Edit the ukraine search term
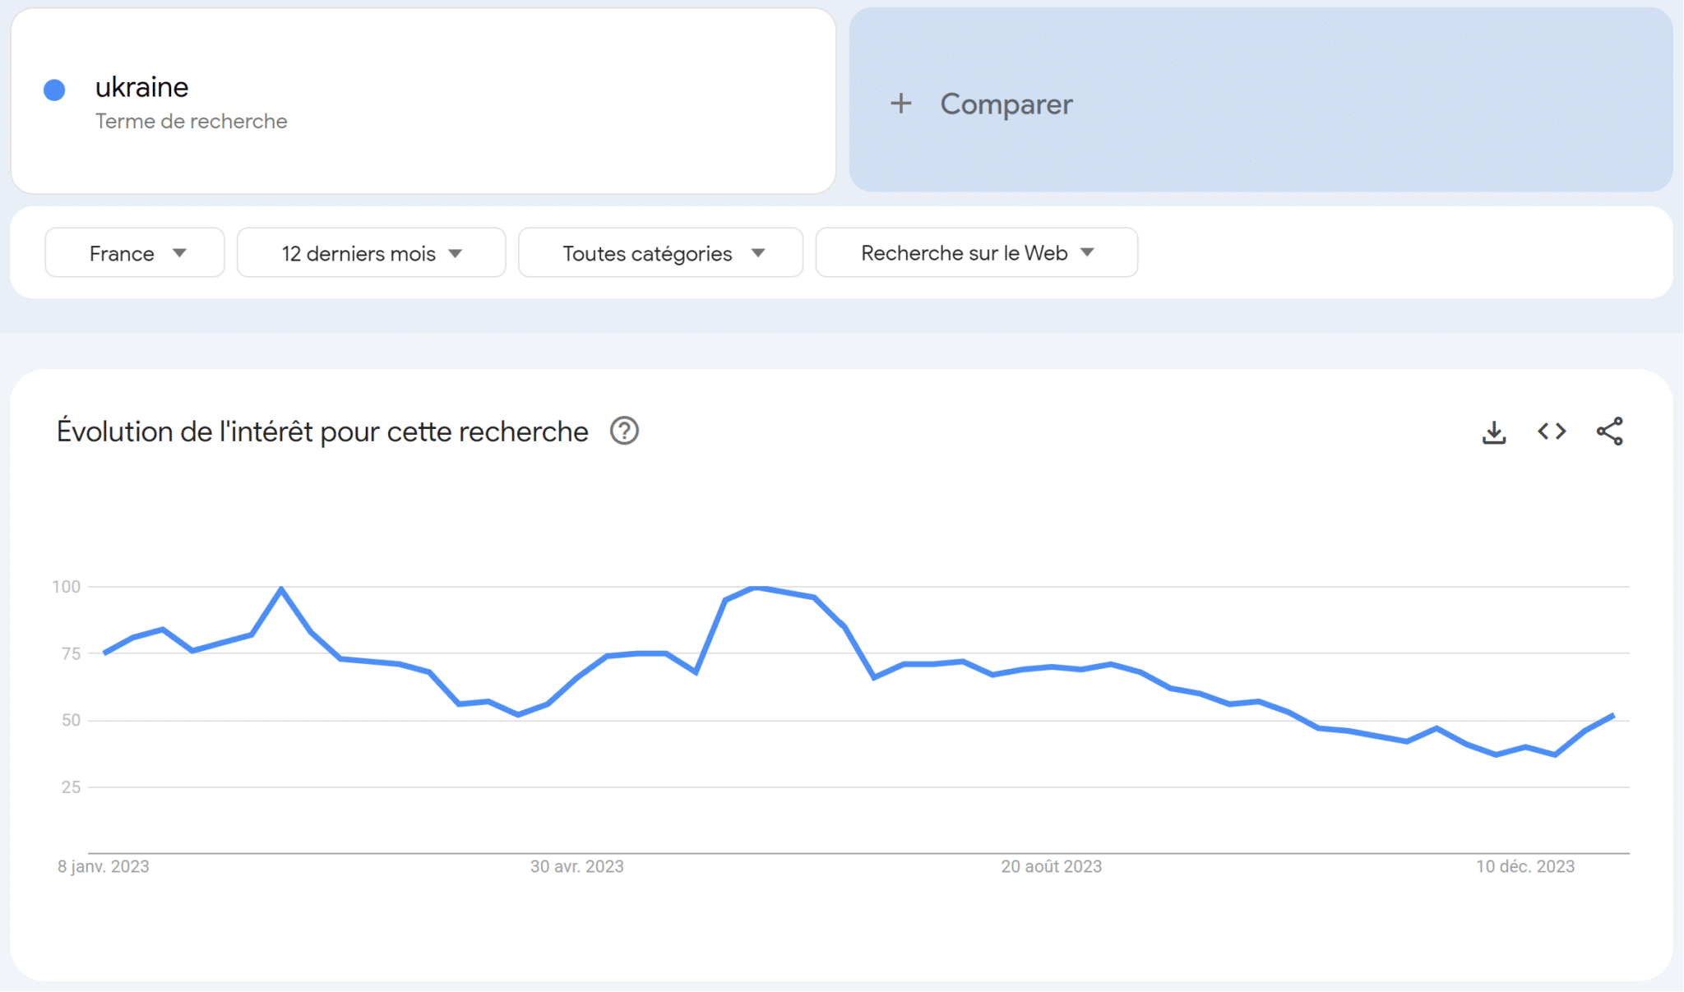Viewport: 1684px width, 992px height. pyautogui.click(x=141, y=87)
